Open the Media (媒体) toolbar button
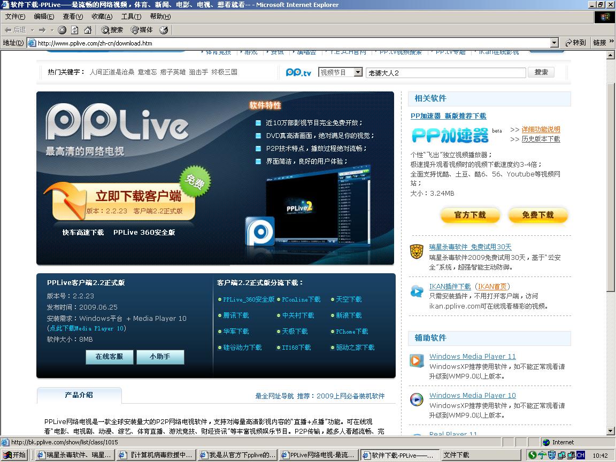Image resolution: width=616 pixels, height=462 pixels. [142, 30]
